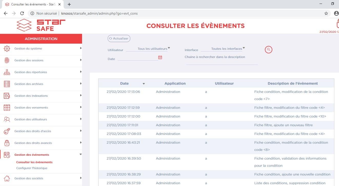Expand the Gestion des versements menu
339x186 pixels.
pos(81,107)
